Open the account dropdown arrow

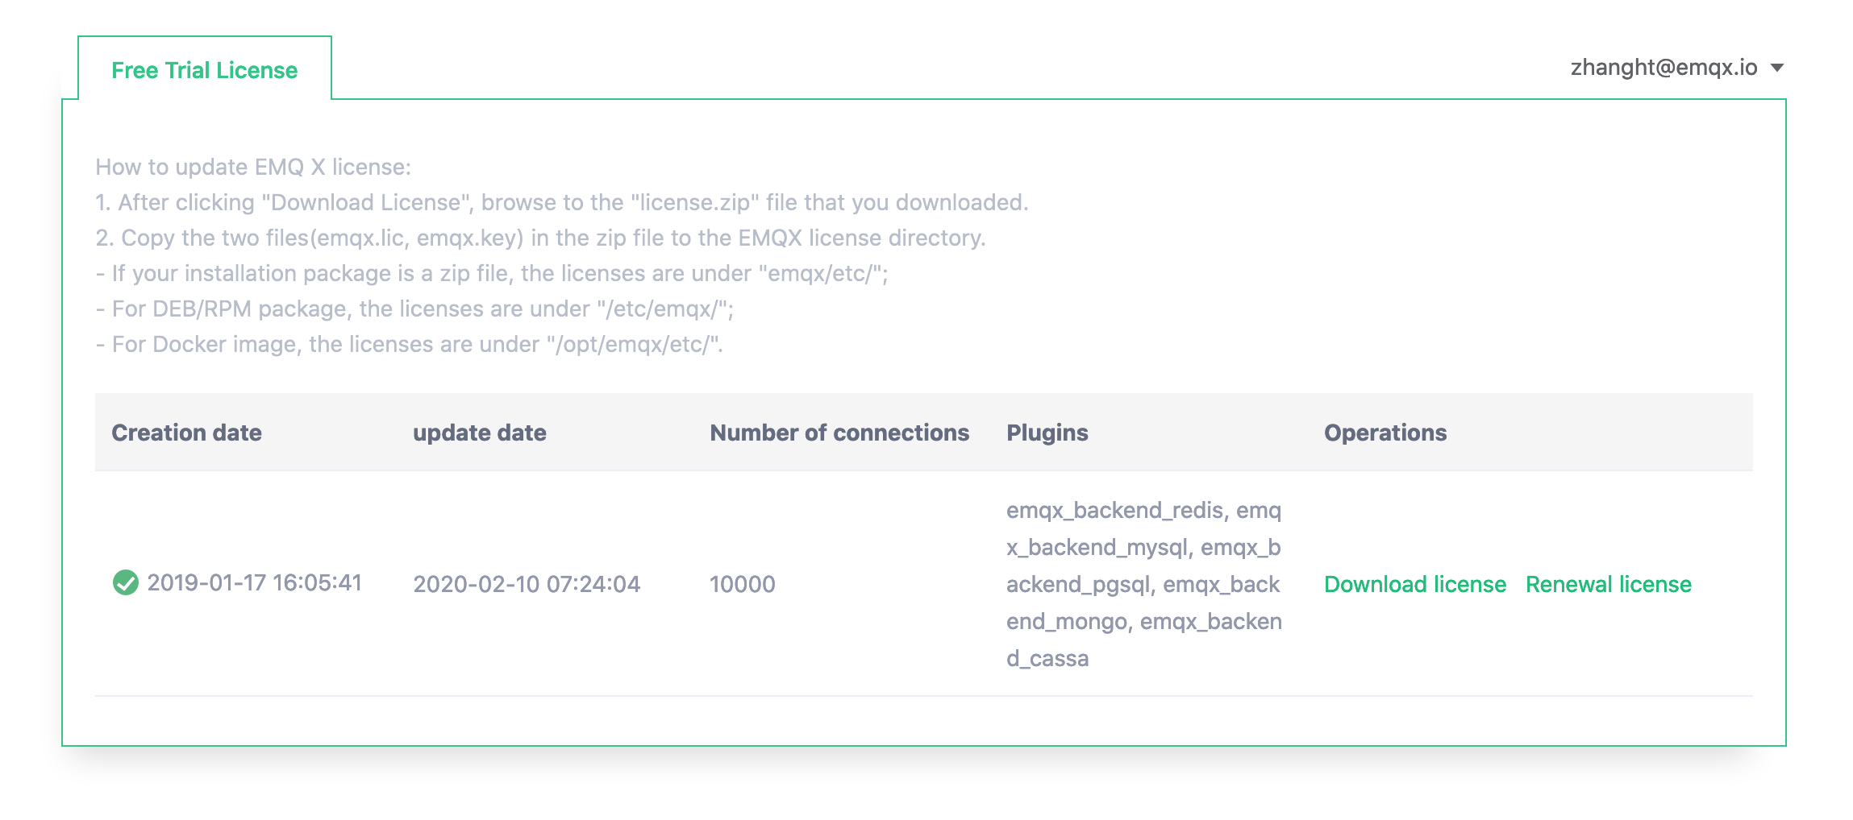tap(1777, 68)
